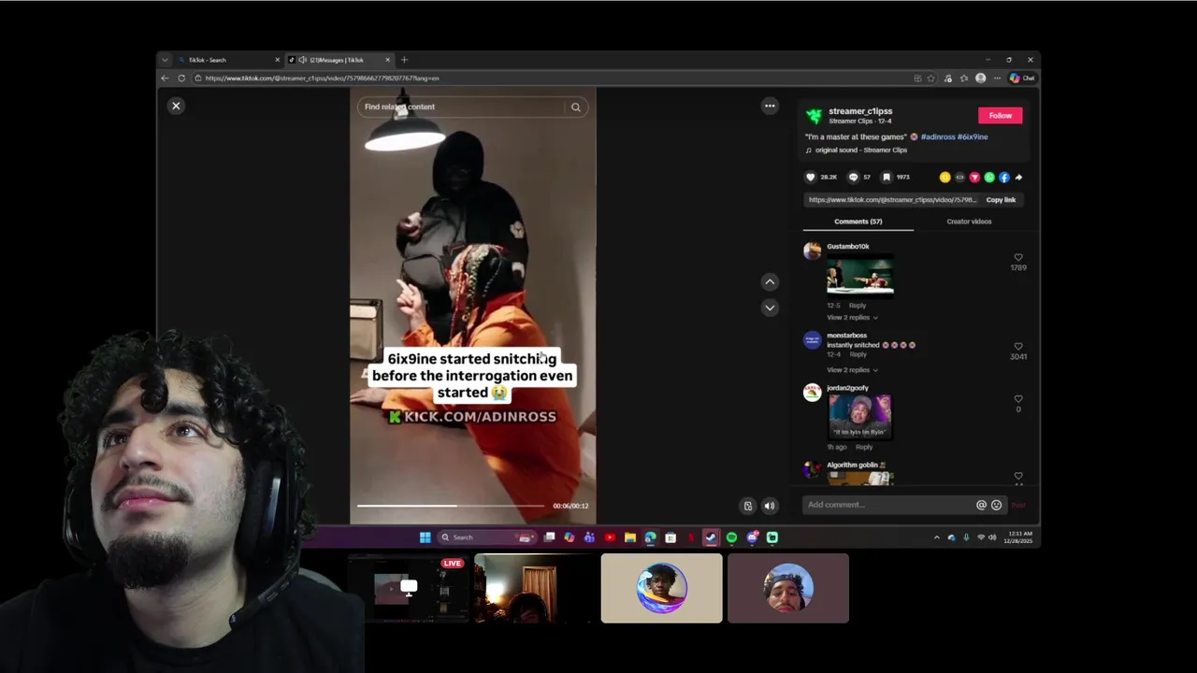Click the embed code share icon
This screenshot has height=673, width=1197.
(x=959, y=177)
